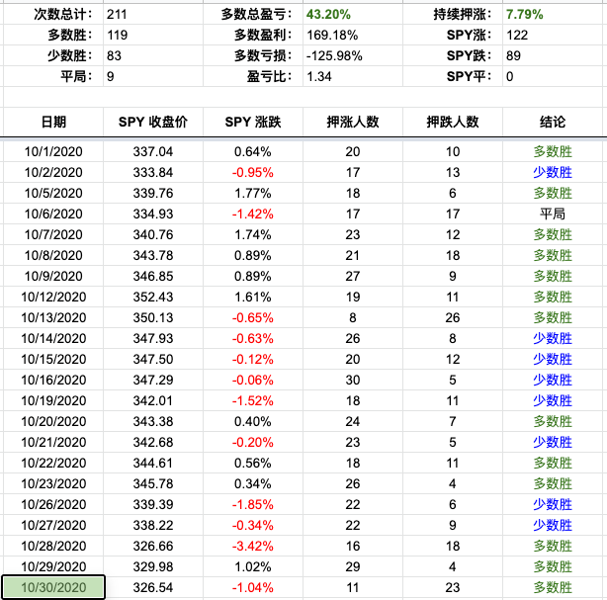Click the date cell 10/12/2020
Image resolution: width=607 pixels, height=600 pixels.
(53, 298)
